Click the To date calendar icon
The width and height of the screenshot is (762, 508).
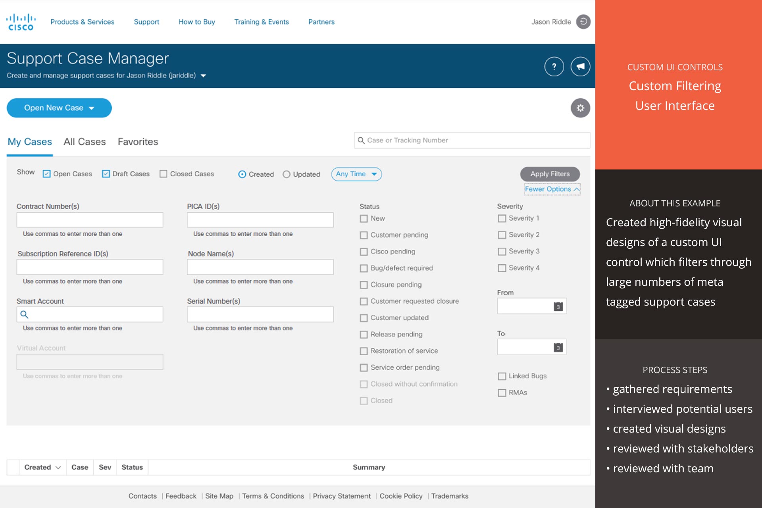point(558,348)
